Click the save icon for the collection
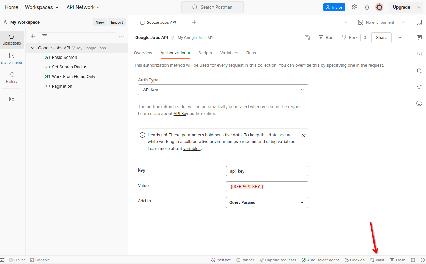Image resolution: width=426 pixels, height=264 pixels. pyautogui.click(x=307, y=38)
